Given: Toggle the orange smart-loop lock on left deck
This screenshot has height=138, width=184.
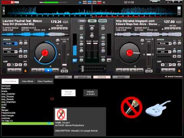Looking at the screenshot, I should click(25, 71).
